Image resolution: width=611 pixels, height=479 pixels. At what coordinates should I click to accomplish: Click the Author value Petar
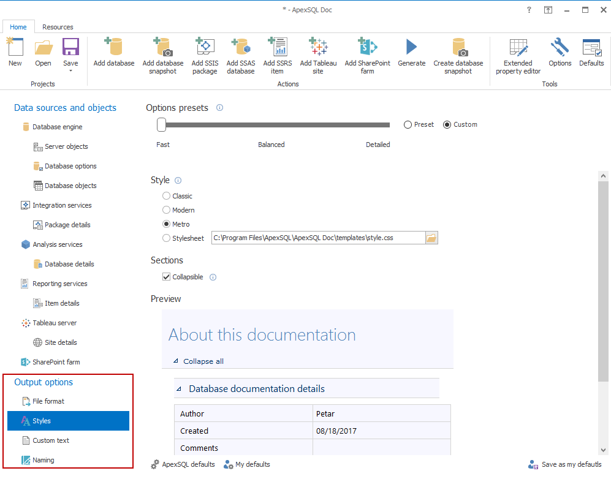pos(325,413)
